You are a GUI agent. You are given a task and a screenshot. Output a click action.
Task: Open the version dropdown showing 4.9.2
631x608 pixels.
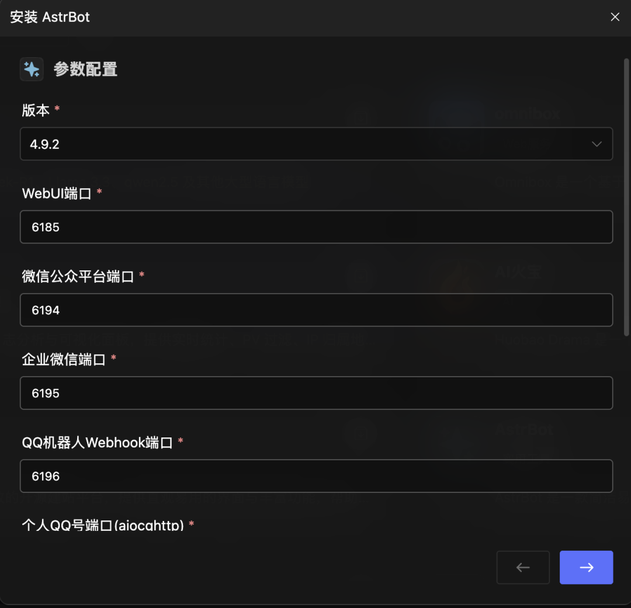click(316, 144)
